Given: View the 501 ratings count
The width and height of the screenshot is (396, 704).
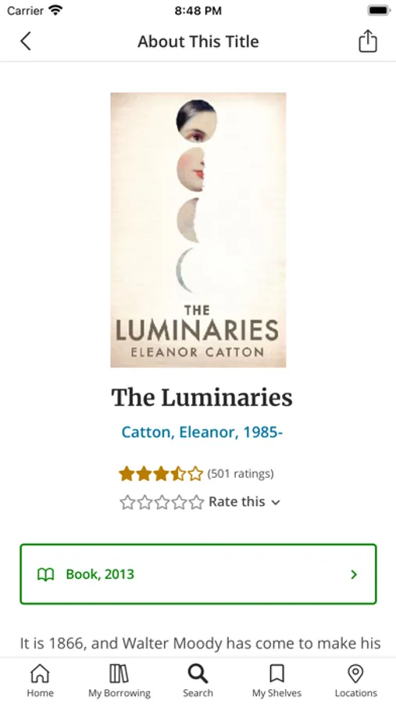Looking at the screenshot, I should click(x=241, y=474).
